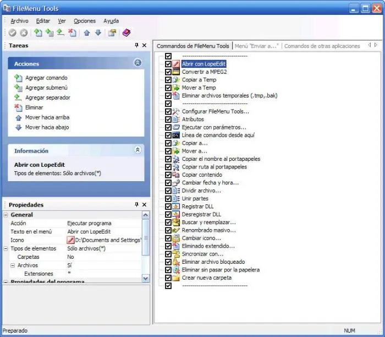Click the Extensiones value field

pos(104,274)
